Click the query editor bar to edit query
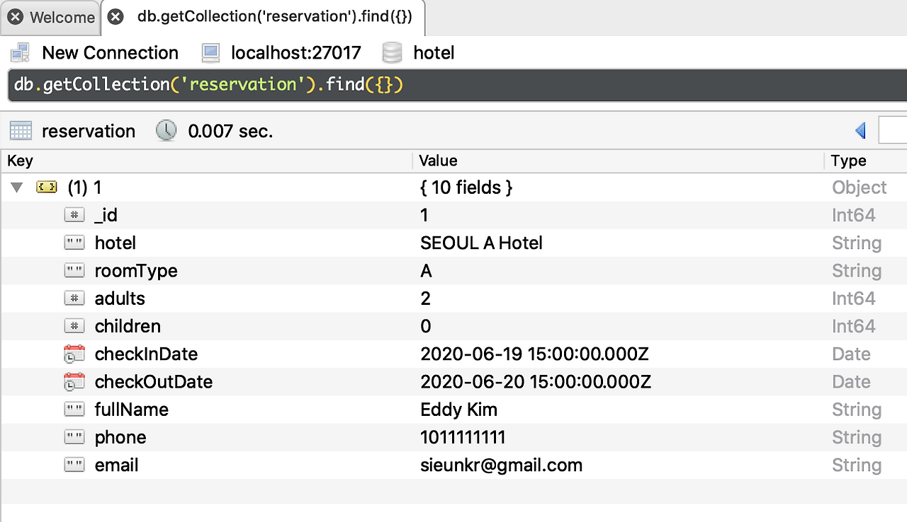The height and width of the screenshot is (522, 907). 283,85
